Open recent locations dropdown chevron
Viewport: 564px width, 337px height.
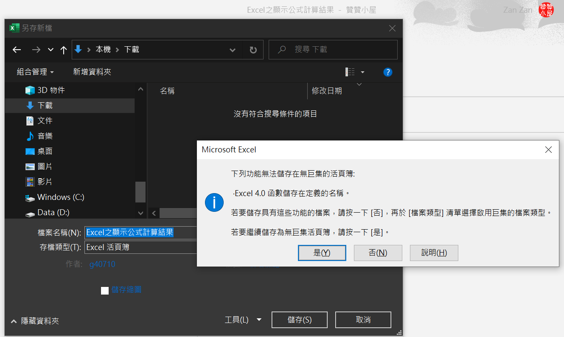(51, 50)
